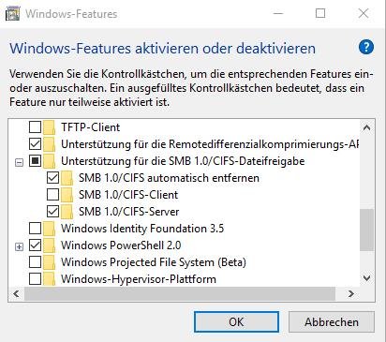Click the blue help question mark icon
The height and width of the screenshot is (342, 386).
(366, 48)
